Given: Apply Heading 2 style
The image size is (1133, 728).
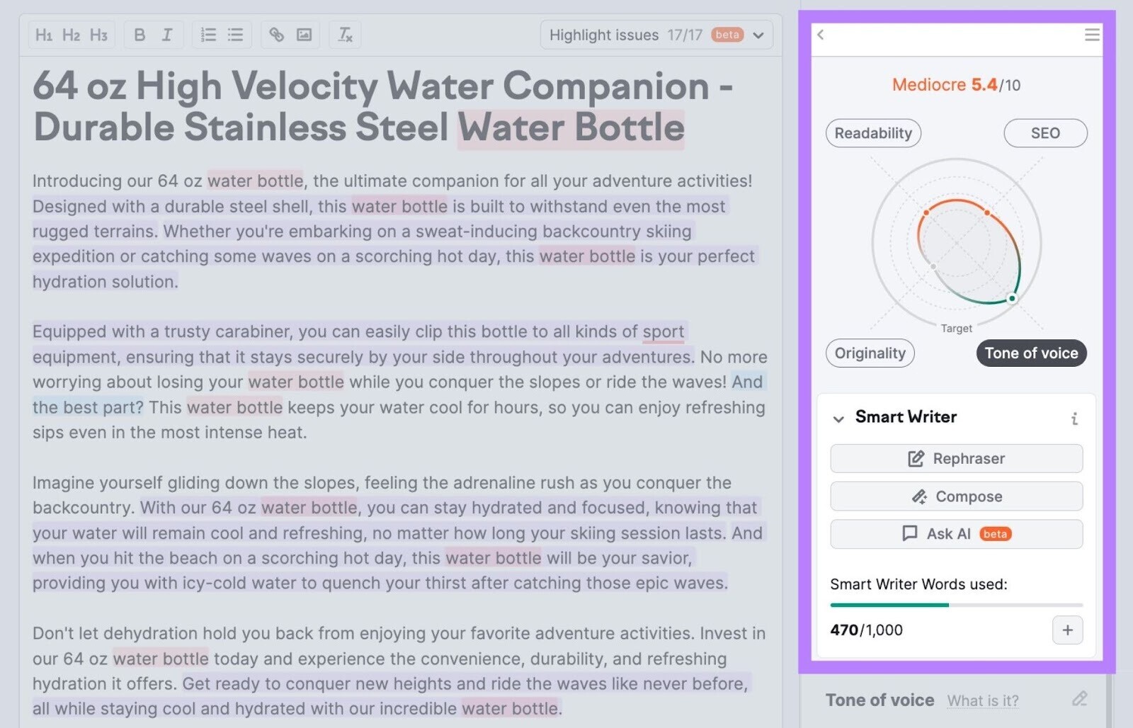Looking at the screenshot, I should [x=71, y=34].
